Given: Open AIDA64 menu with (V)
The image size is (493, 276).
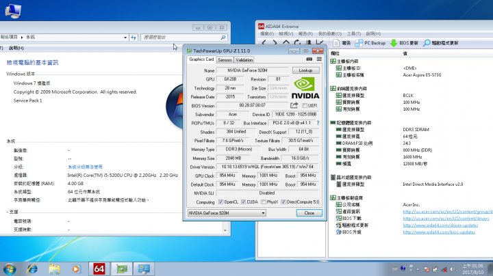Looking at the screenshot, I should (x=286, y=33).
